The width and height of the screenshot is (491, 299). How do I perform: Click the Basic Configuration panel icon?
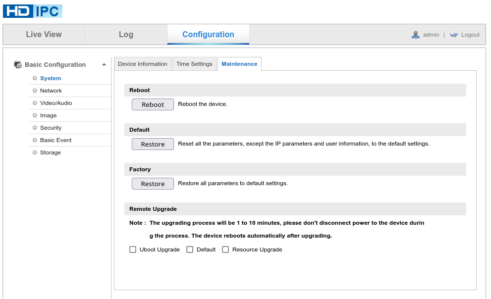[18, 64]
